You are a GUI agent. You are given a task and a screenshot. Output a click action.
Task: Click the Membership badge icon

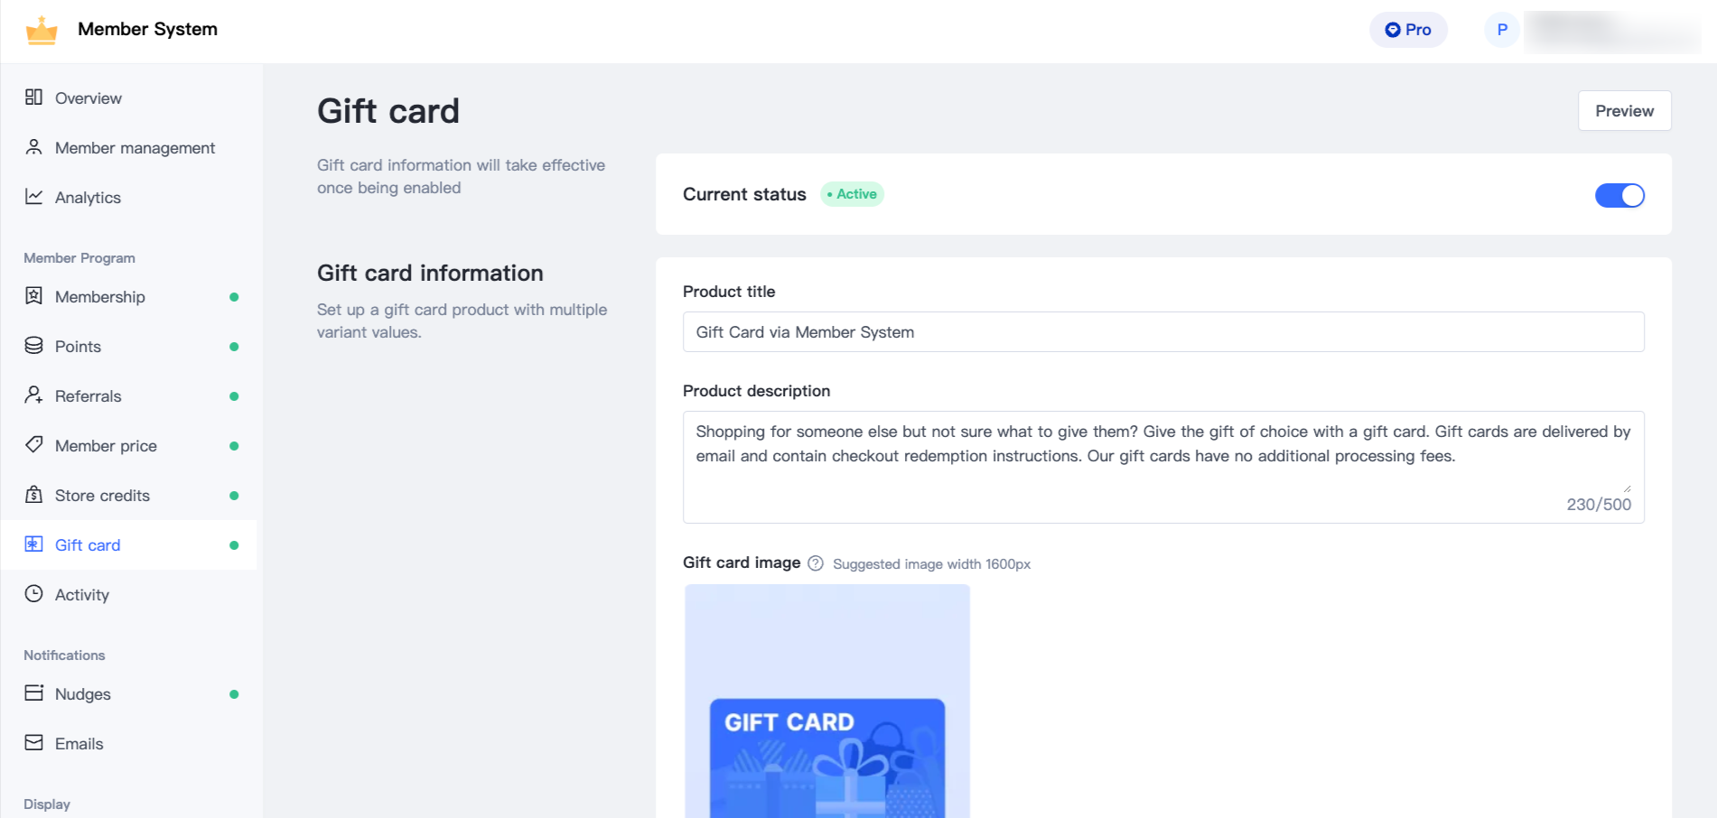point(33,295)
